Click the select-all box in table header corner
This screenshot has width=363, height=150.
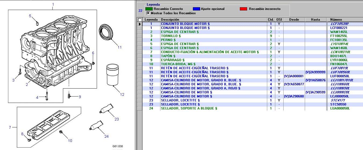tap(140, 20)
